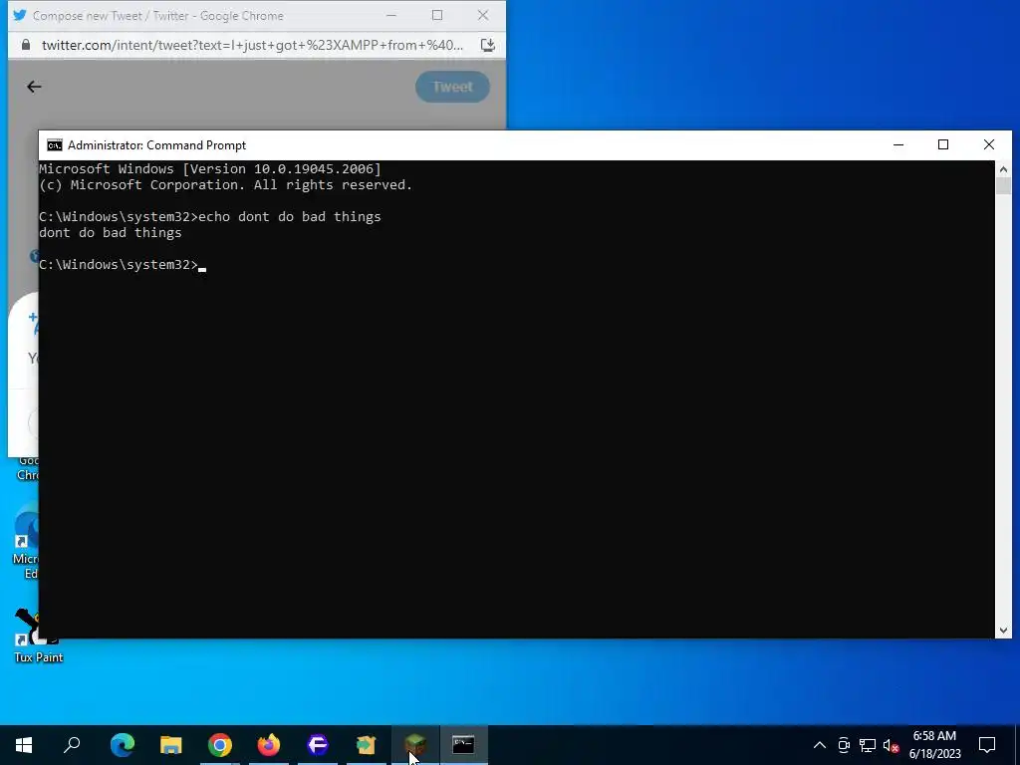Image resolution: width=1020 pixels, height=765 pixels.
Task: Open the package installer icon in the taskbar
Action: 367,745
